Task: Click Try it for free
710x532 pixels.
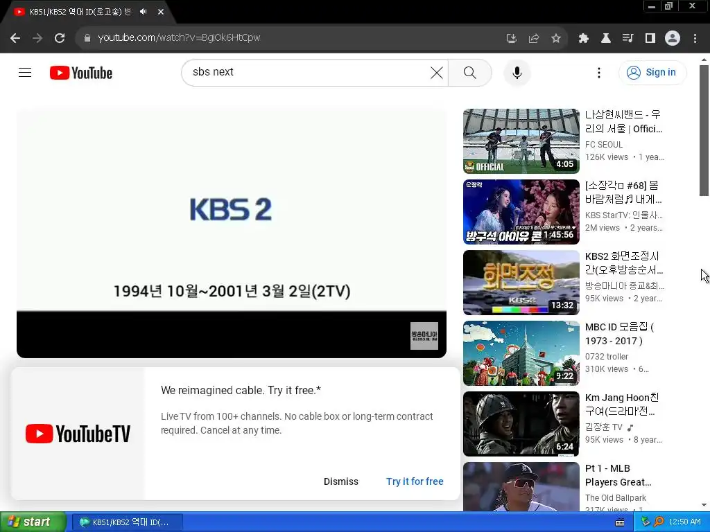Action: pyautogui.click(x=415, y=481)
